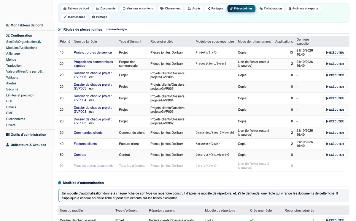Select Dictionnaires in the sidebar menu

(x=16, y=119)
